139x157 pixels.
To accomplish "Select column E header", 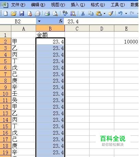I will [x=126, y=28].
